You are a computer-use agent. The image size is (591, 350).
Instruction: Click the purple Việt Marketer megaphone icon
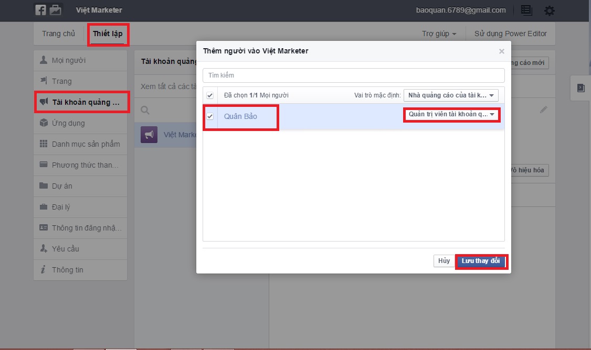pos(149,135)
